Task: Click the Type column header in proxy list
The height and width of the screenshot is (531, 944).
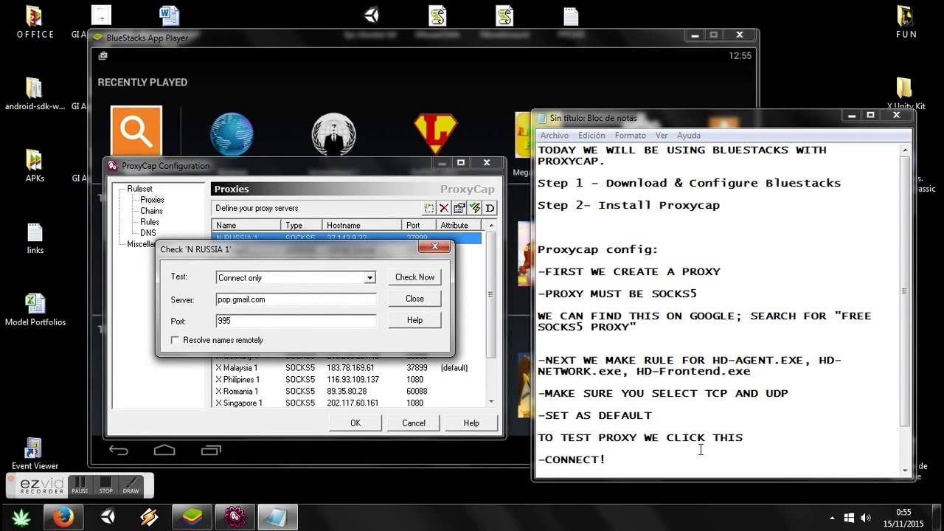Action: tap(302, 225)
